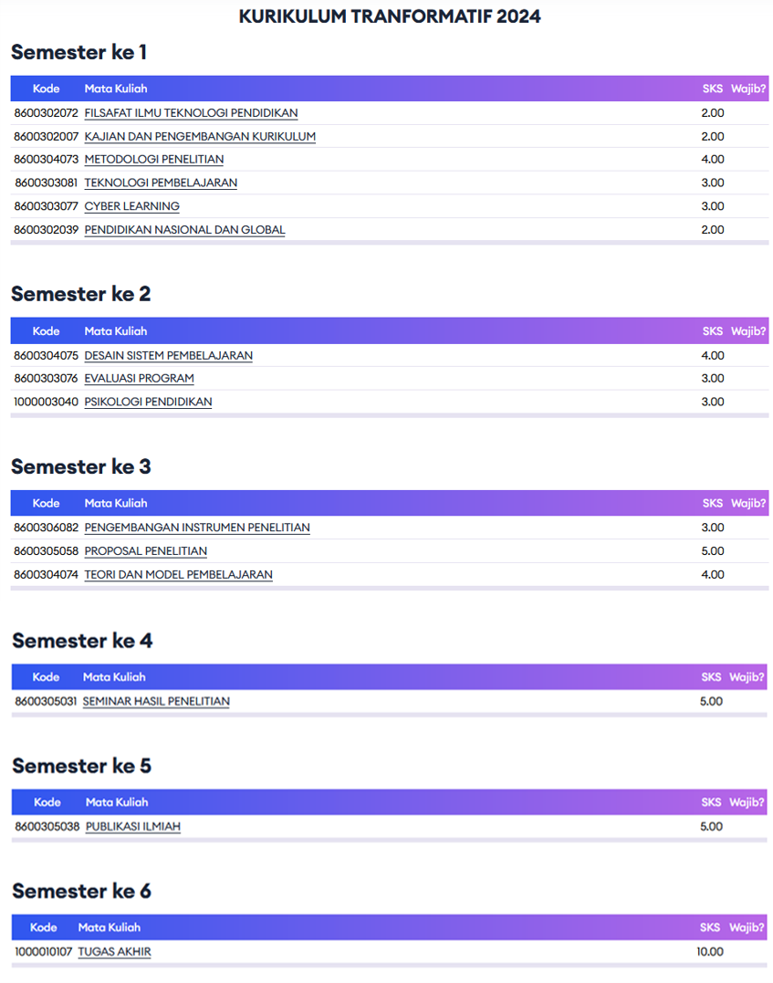The height and width of the screenshot is (983, 773).
Task: Click the PUBLIKASI ILMIAH course link
Action: point(133,827)
